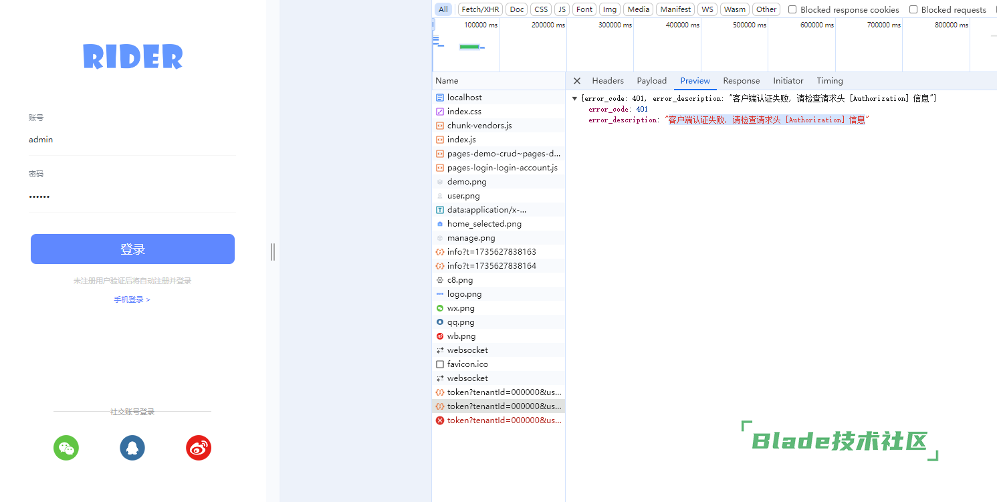The width and height of the screenshot is (997, 502).
Task: Click the script icon beside pages-login-login-account.js
Action: pos(440,168)
